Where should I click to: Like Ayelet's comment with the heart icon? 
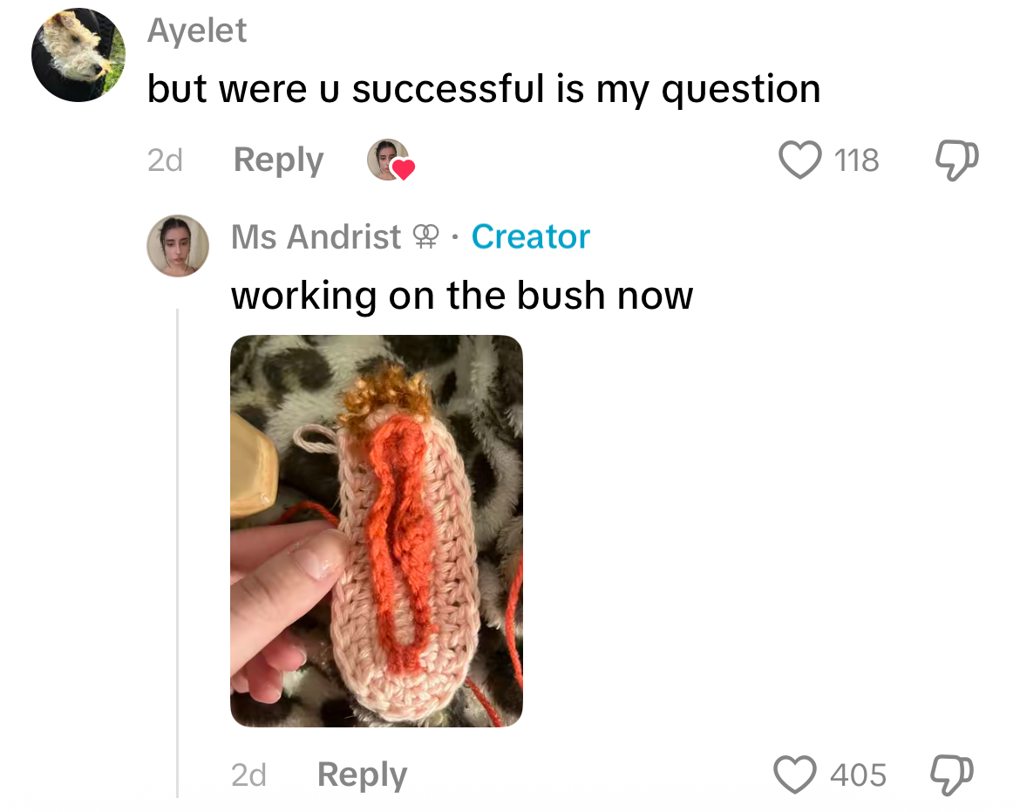[799, 160]
